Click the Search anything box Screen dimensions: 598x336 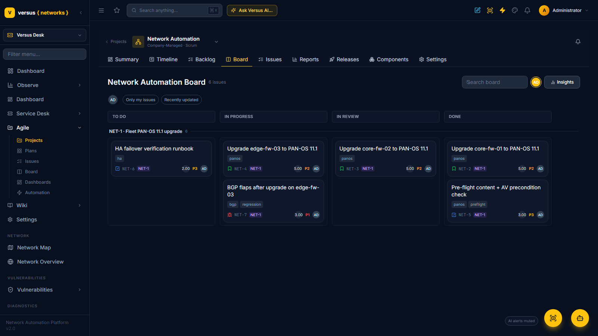click(x=175, y=10)
